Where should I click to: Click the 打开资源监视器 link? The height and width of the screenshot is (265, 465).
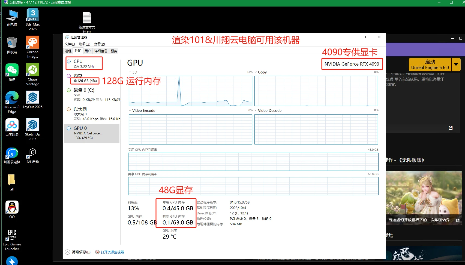tap(112, 252)
